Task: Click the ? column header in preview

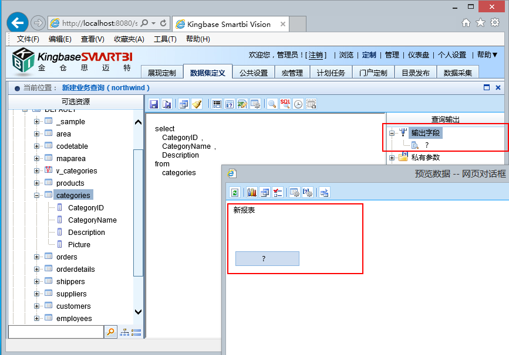Action: tap(267, 258)
